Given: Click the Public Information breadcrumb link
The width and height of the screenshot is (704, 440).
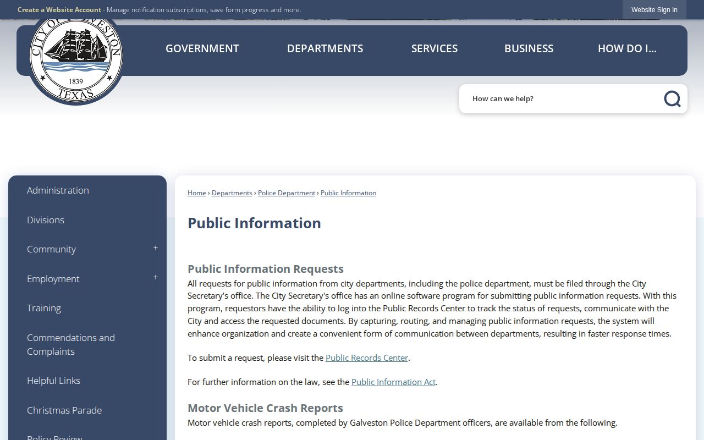Looking at the screenshot, I should (348, 193).
